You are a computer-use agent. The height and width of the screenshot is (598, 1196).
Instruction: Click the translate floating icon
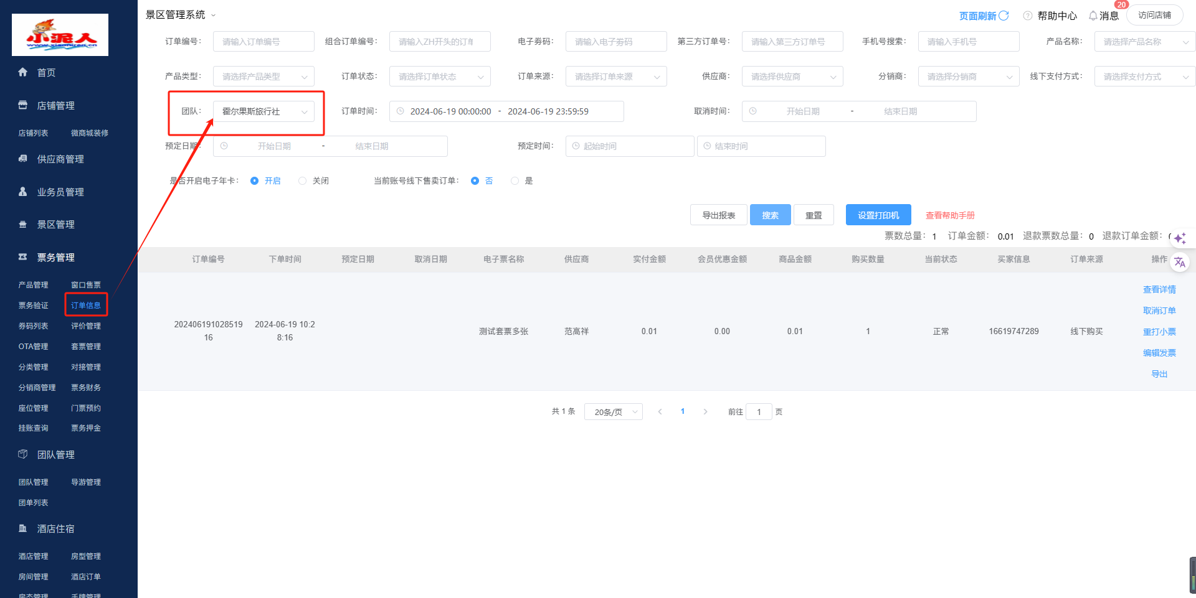point(1180,262)
